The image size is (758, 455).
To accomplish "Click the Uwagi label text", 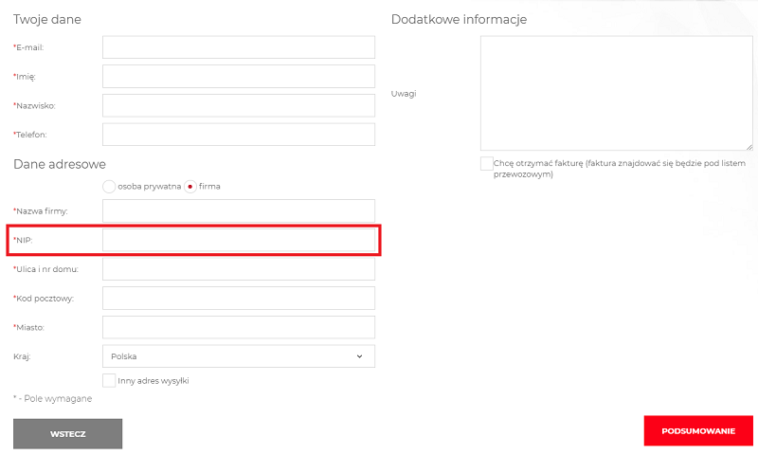I will [404, 94].
